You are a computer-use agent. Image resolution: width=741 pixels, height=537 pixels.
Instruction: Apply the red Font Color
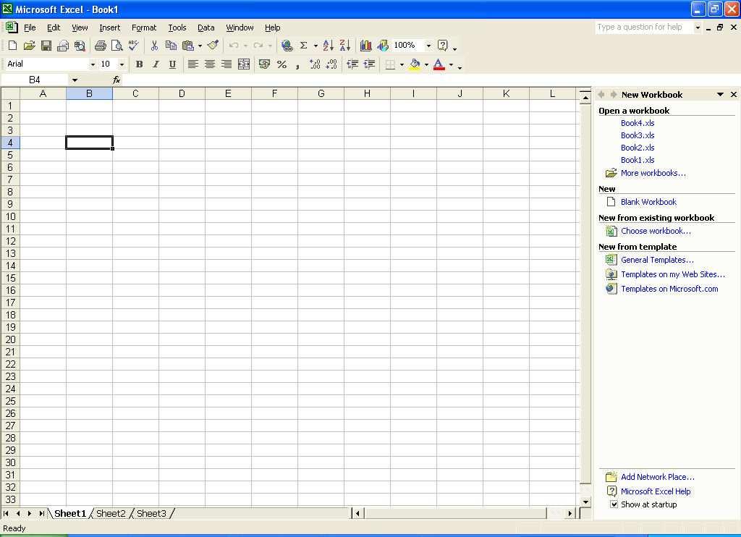click(x=439, y=64)
